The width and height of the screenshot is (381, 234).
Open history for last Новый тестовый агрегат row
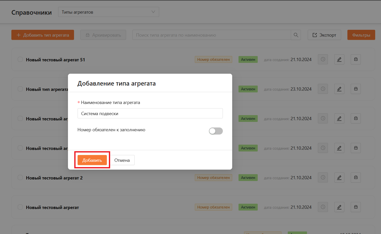pyautogui.click(x=323, y=207)
